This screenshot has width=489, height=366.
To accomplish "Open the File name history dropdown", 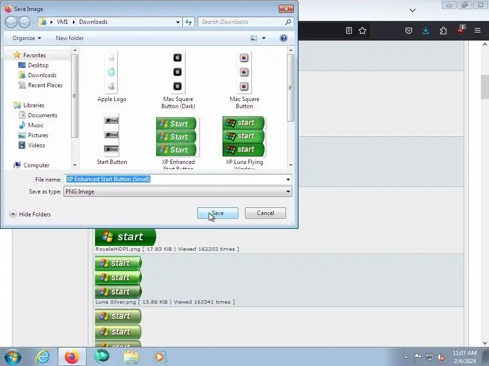I will pos(288,179).
